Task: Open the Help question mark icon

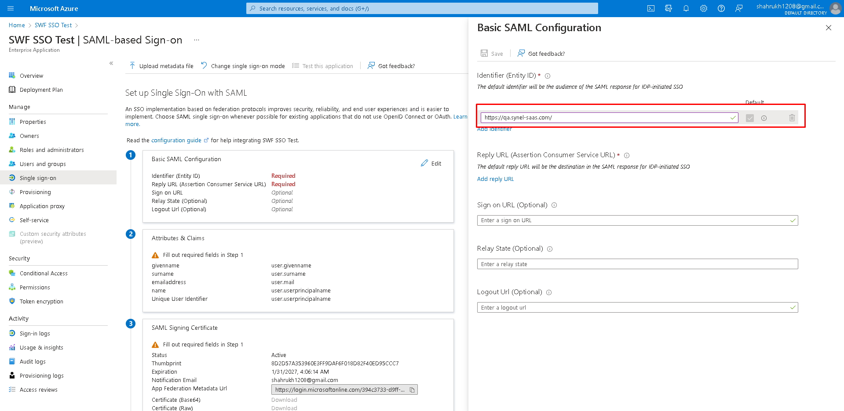Action: pyautogui.click(x=721, y=8)
